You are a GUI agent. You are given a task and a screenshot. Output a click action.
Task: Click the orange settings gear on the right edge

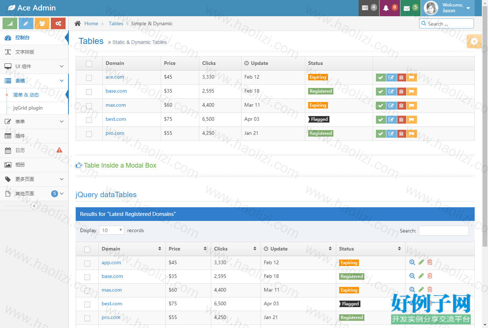tap(474, 41)
